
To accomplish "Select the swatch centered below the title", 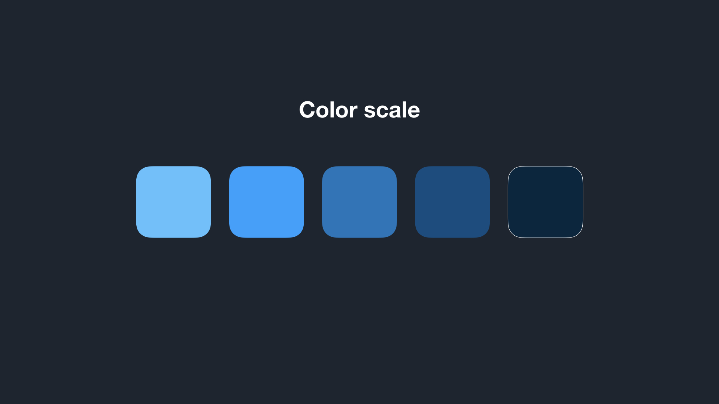I will [x=359, y=202].
